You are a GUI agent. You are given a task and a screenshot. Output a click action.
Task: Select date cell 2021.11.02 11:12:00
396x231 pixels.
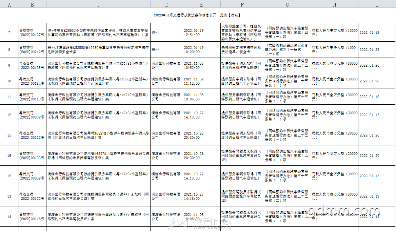[x=202, y=81]
